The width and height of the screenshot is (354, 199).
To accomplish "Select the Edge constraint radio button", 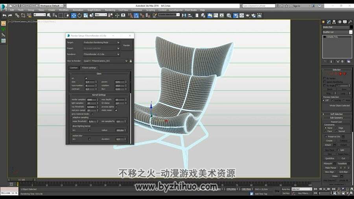I will pyautogui.click(x=337, y=128).
